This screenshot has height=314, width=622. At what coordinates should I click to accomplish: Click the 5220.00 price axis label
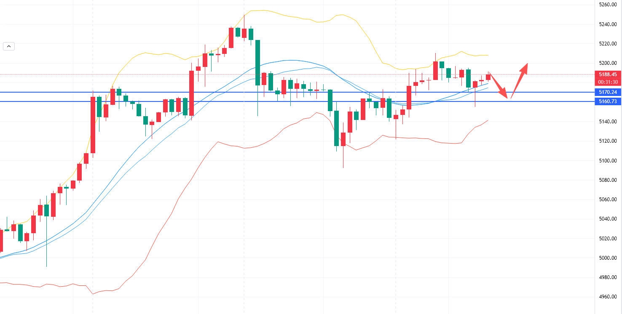click(608, 44)
